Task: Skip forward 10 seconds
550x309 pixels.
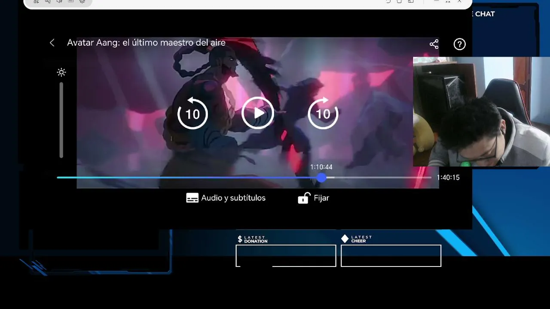Action: [x=323, y=113]
